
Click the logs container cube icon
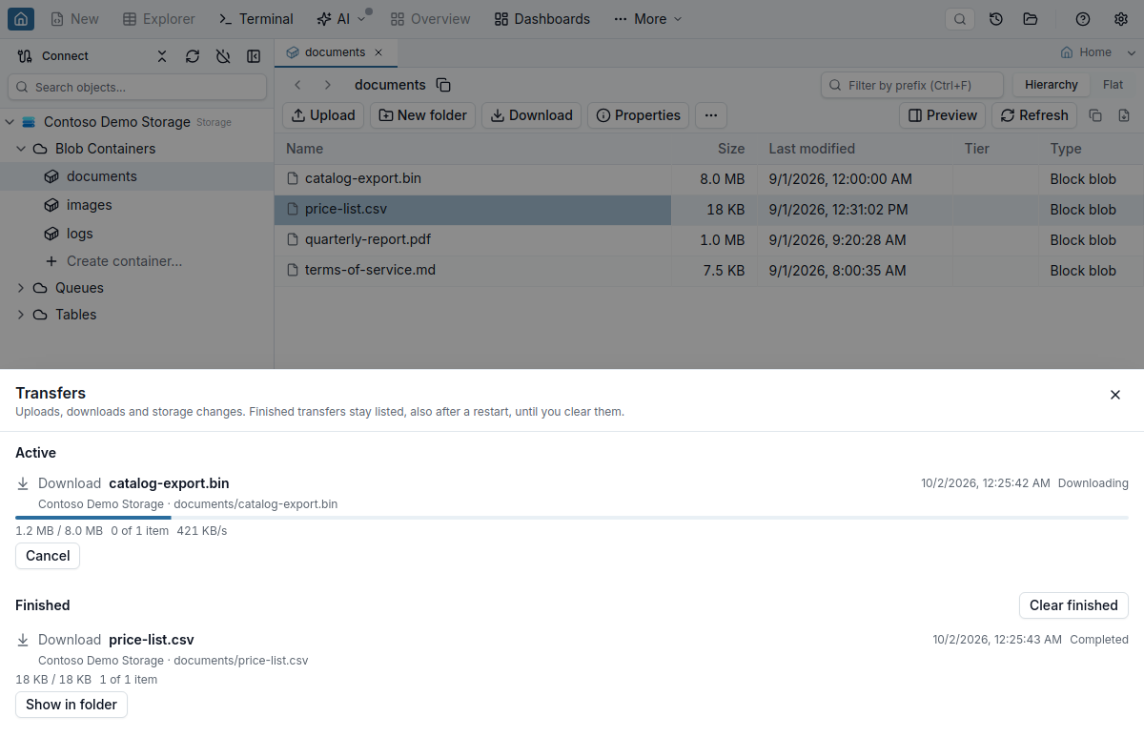[x=51, y=234]
